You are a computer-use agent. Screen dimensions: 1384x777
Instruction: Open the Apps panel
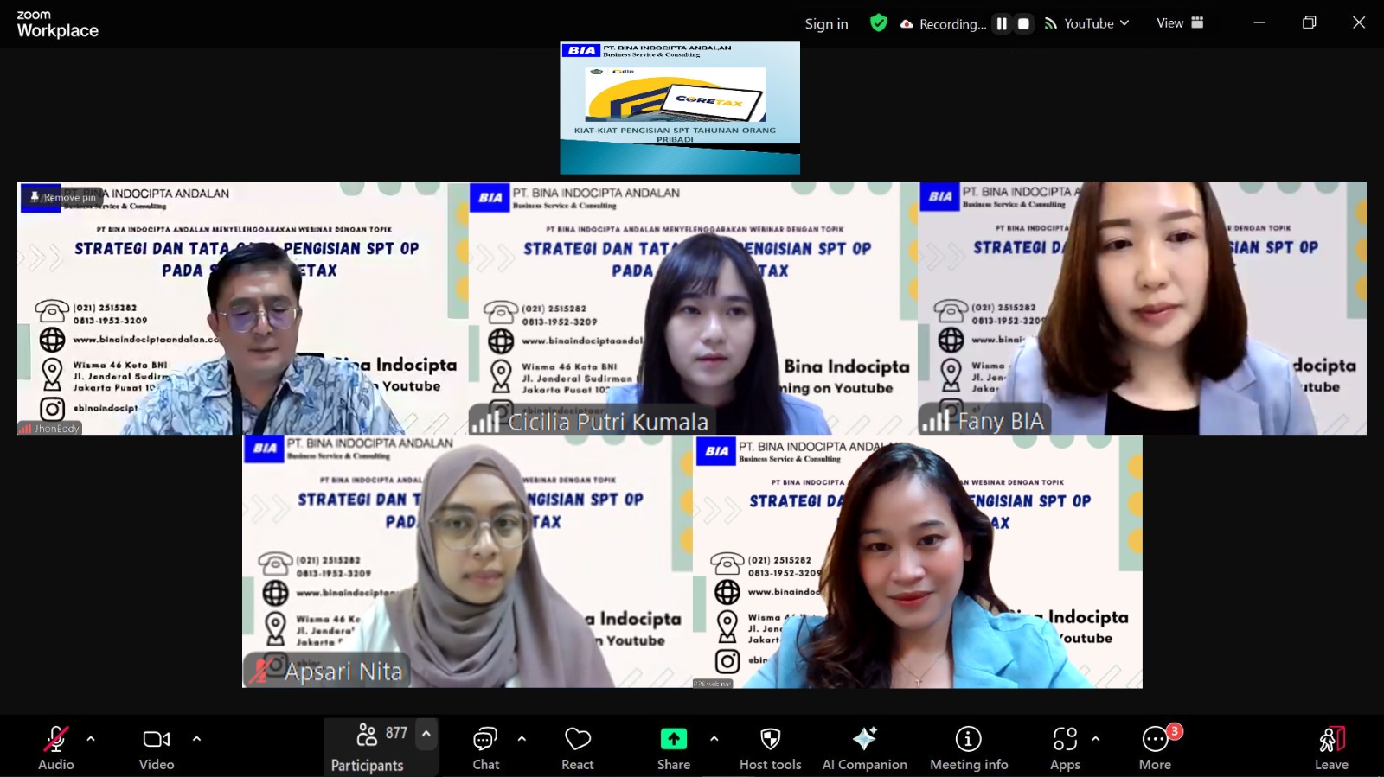click(x=1065, y=748)
